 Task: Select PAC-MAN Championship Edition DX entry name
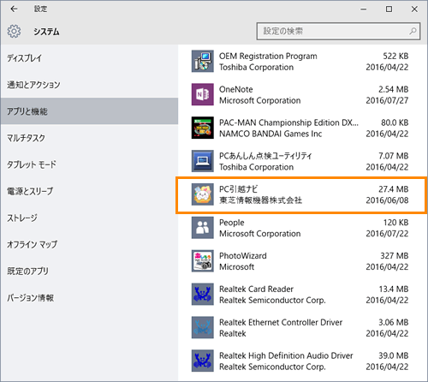pos(288,122)
